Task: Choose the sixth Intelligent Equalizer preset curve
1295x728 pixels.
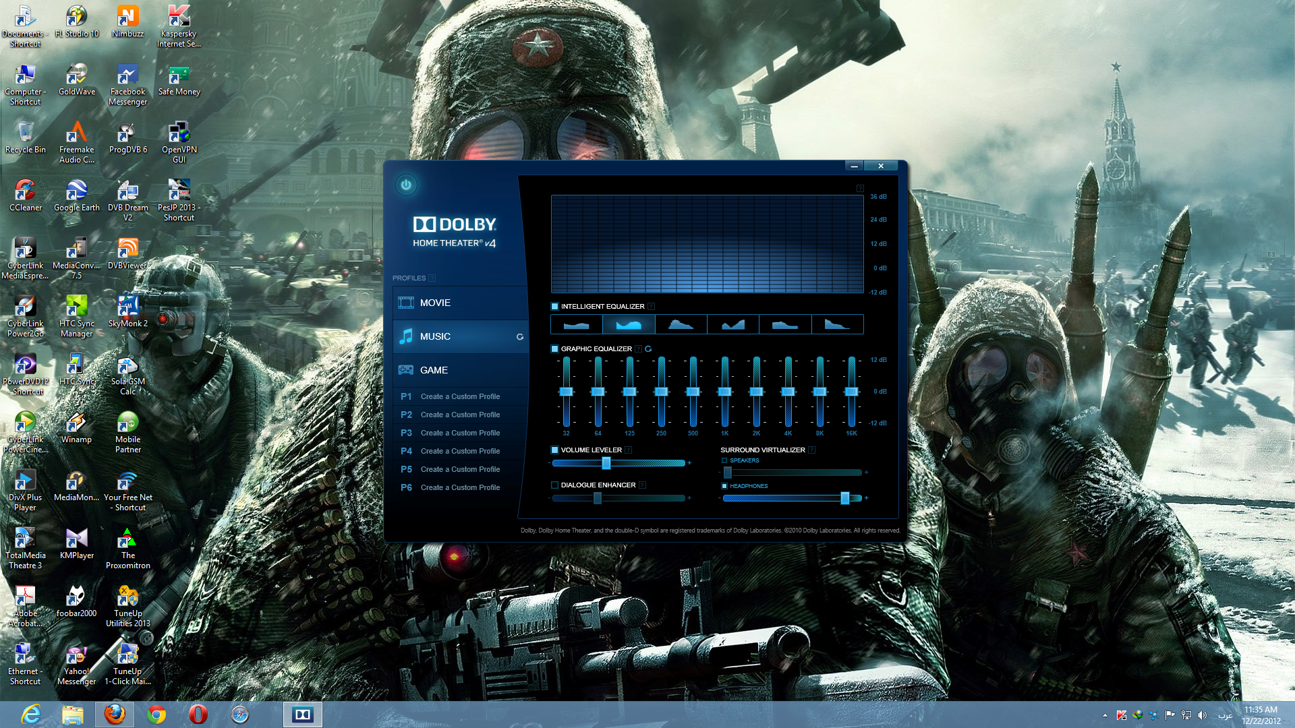Action: 837,324
